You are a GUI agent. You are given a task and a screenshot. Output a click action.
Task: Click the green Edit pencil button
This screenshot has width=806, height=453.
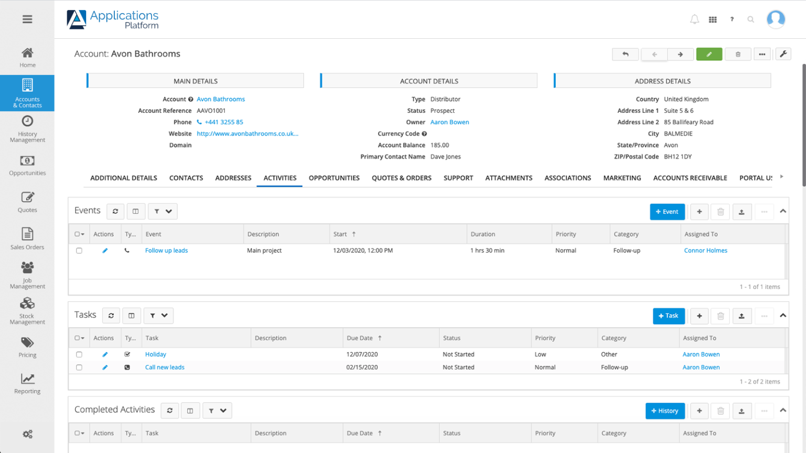point(709,54)
